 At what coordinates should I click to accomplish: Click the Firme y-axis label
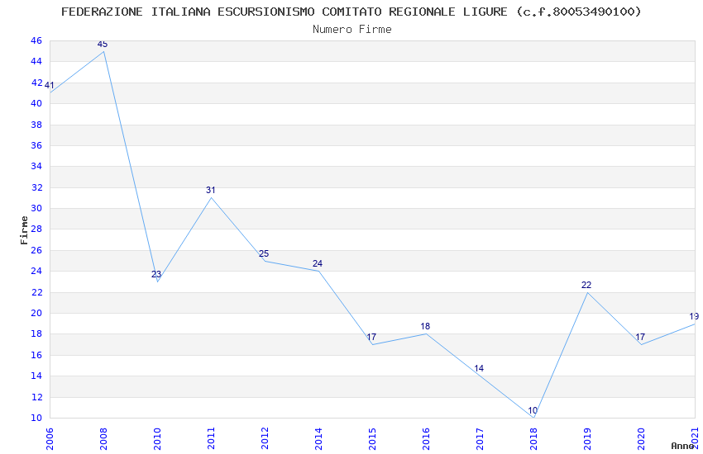[x=24, y=230]
